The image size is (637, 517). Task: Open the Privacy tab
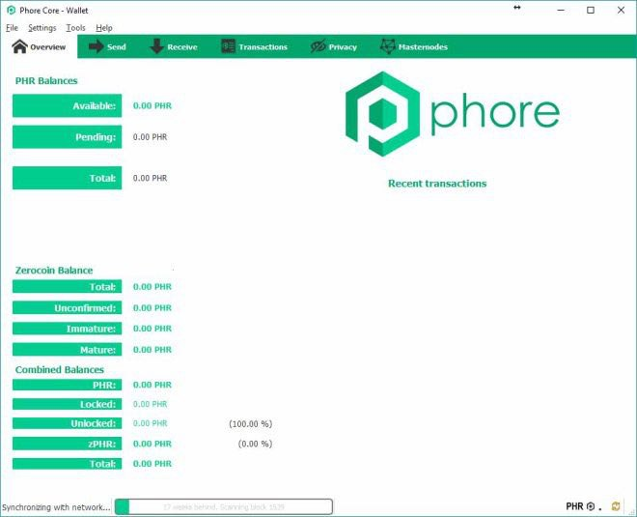334,46
